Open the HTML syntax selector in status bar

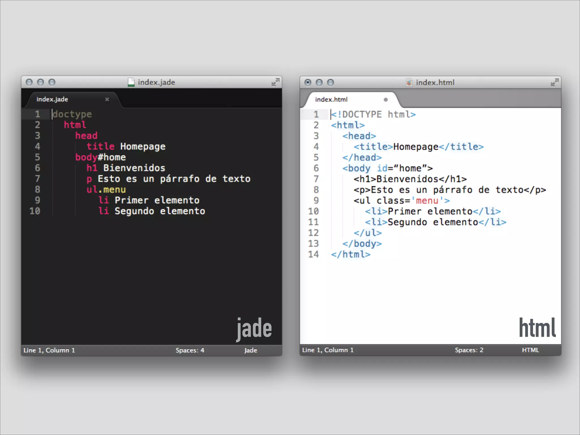click(530, 350)
